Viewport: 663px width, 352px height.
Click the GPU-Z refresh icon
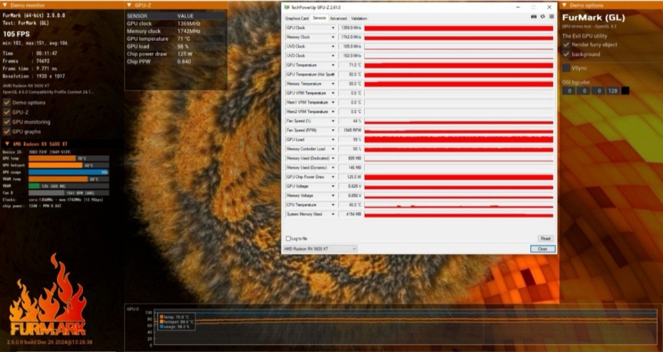542,17
